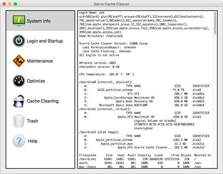Click the volume UUID line
223x174 pixels.
164,125
